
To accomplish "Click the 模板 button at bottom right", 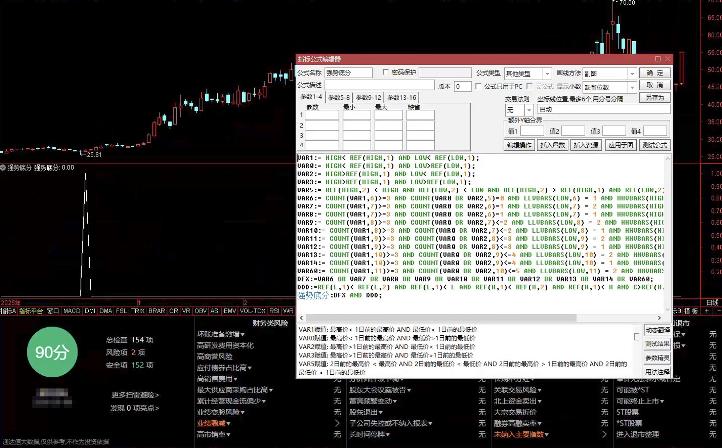I will 691,311.
